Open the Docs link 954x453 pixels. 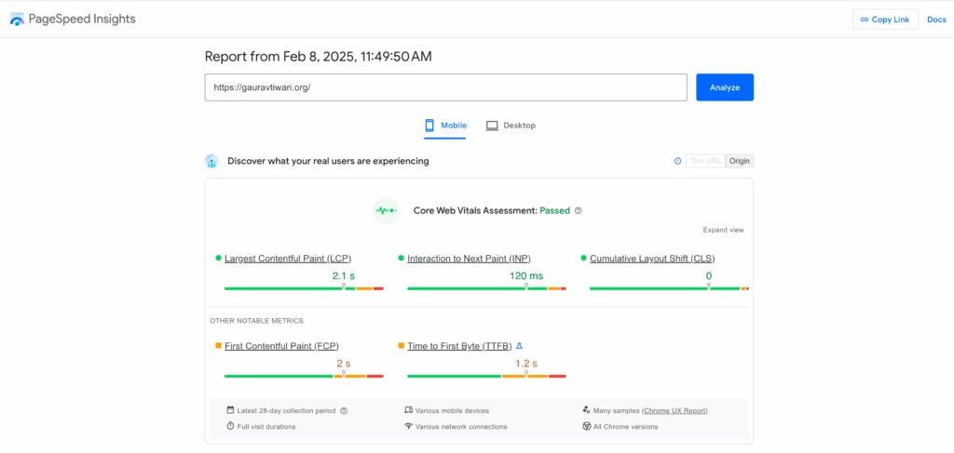[936, 20]
